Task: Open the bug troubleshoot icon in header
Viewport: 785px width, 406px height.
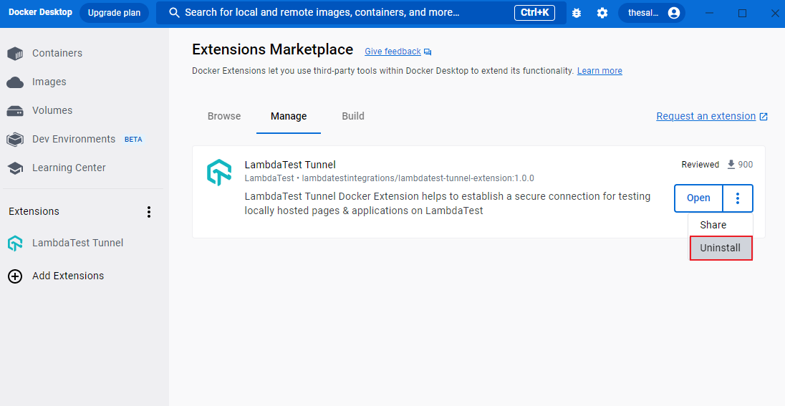Action: [x=577, y=13]
